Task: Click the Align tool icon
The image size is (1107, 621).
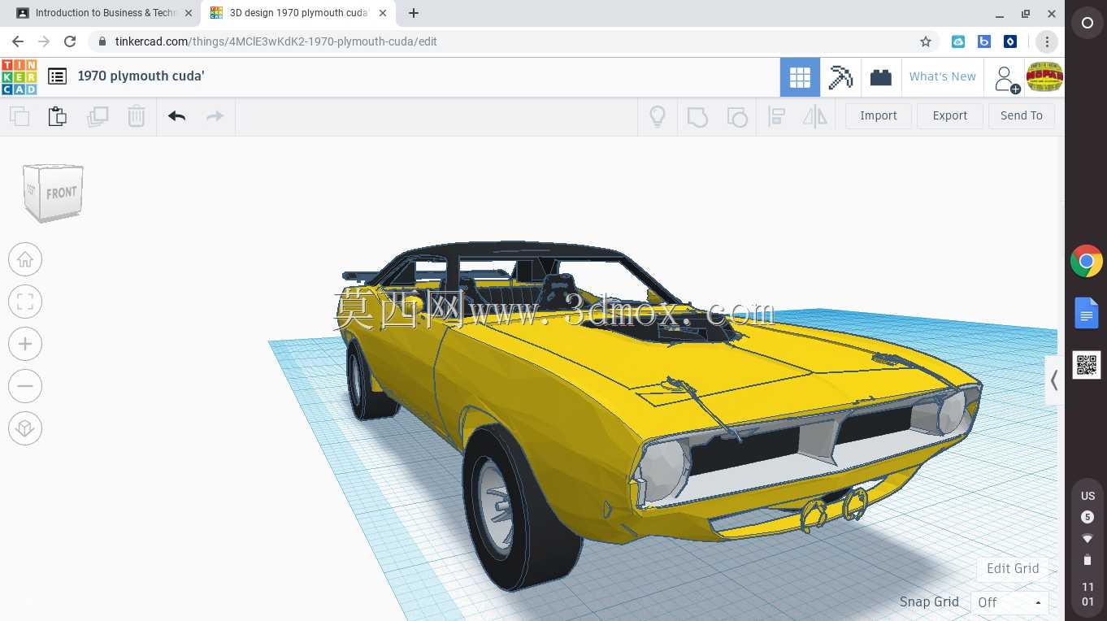Action: tap(777, 116)
